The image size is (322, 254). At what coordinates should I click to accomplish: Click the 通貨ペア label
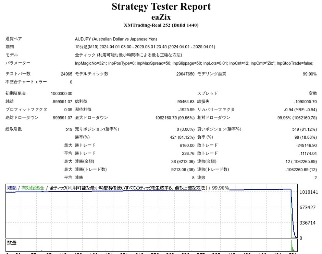pos(14,39)
